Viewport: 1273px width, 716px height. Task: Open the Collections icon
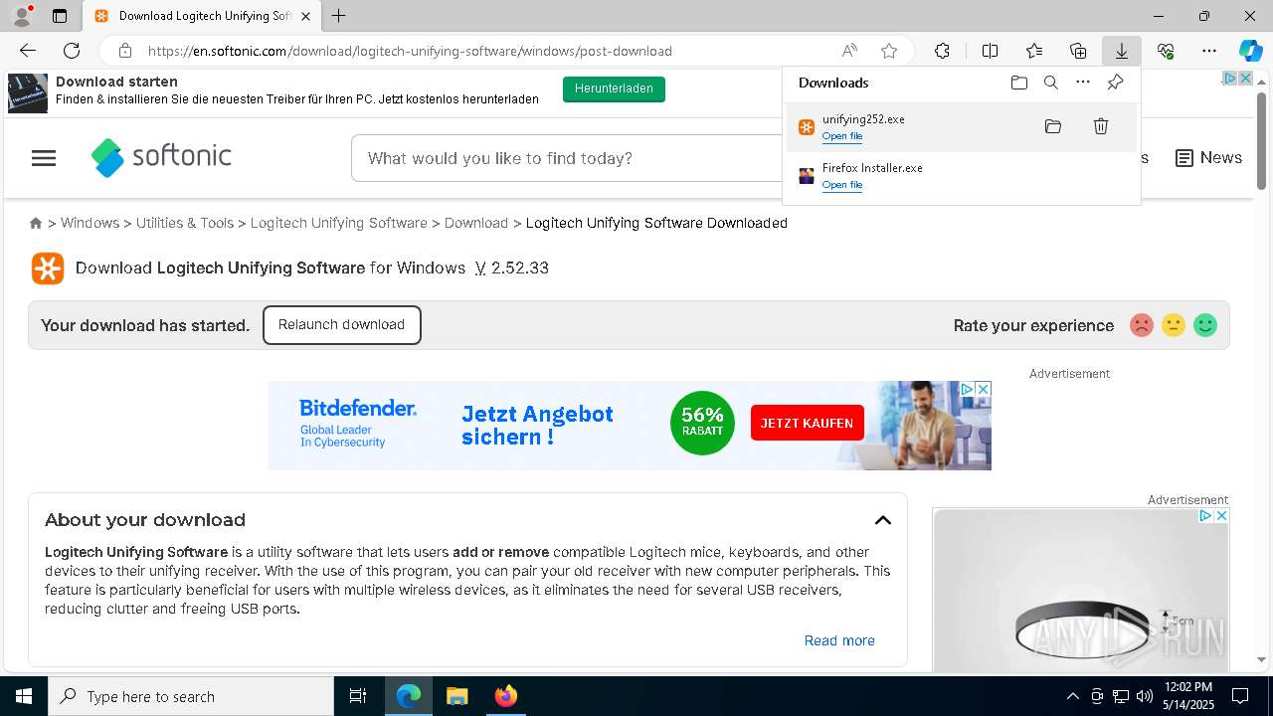[1078, 51]
